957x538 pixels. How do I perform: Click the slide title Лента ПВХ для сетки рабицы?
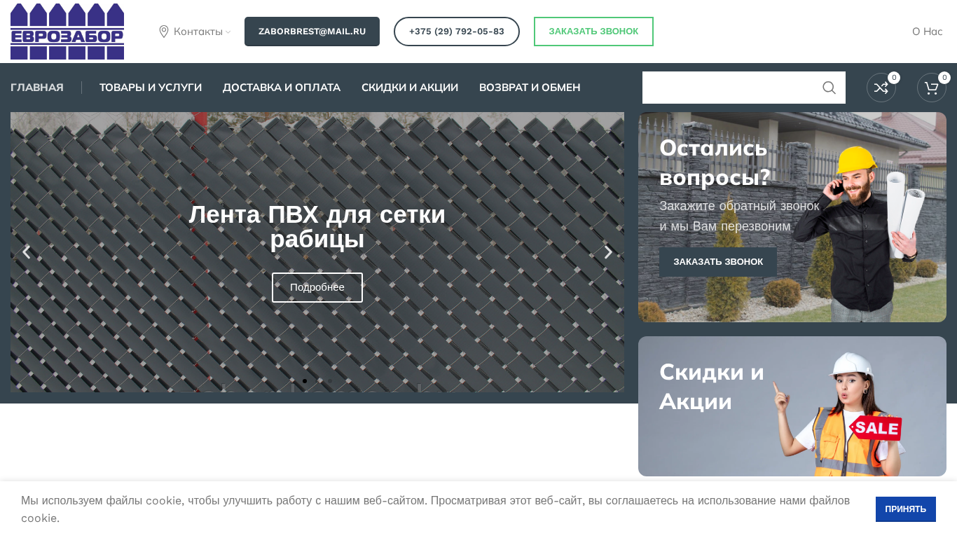317,227
